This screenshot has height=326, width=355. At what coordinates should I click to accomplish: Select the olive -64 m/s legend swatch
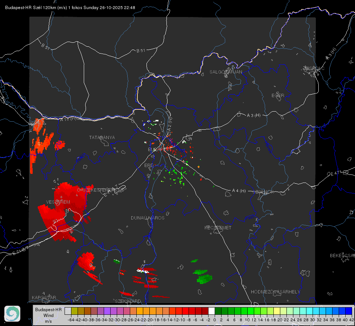coord(74,311)
